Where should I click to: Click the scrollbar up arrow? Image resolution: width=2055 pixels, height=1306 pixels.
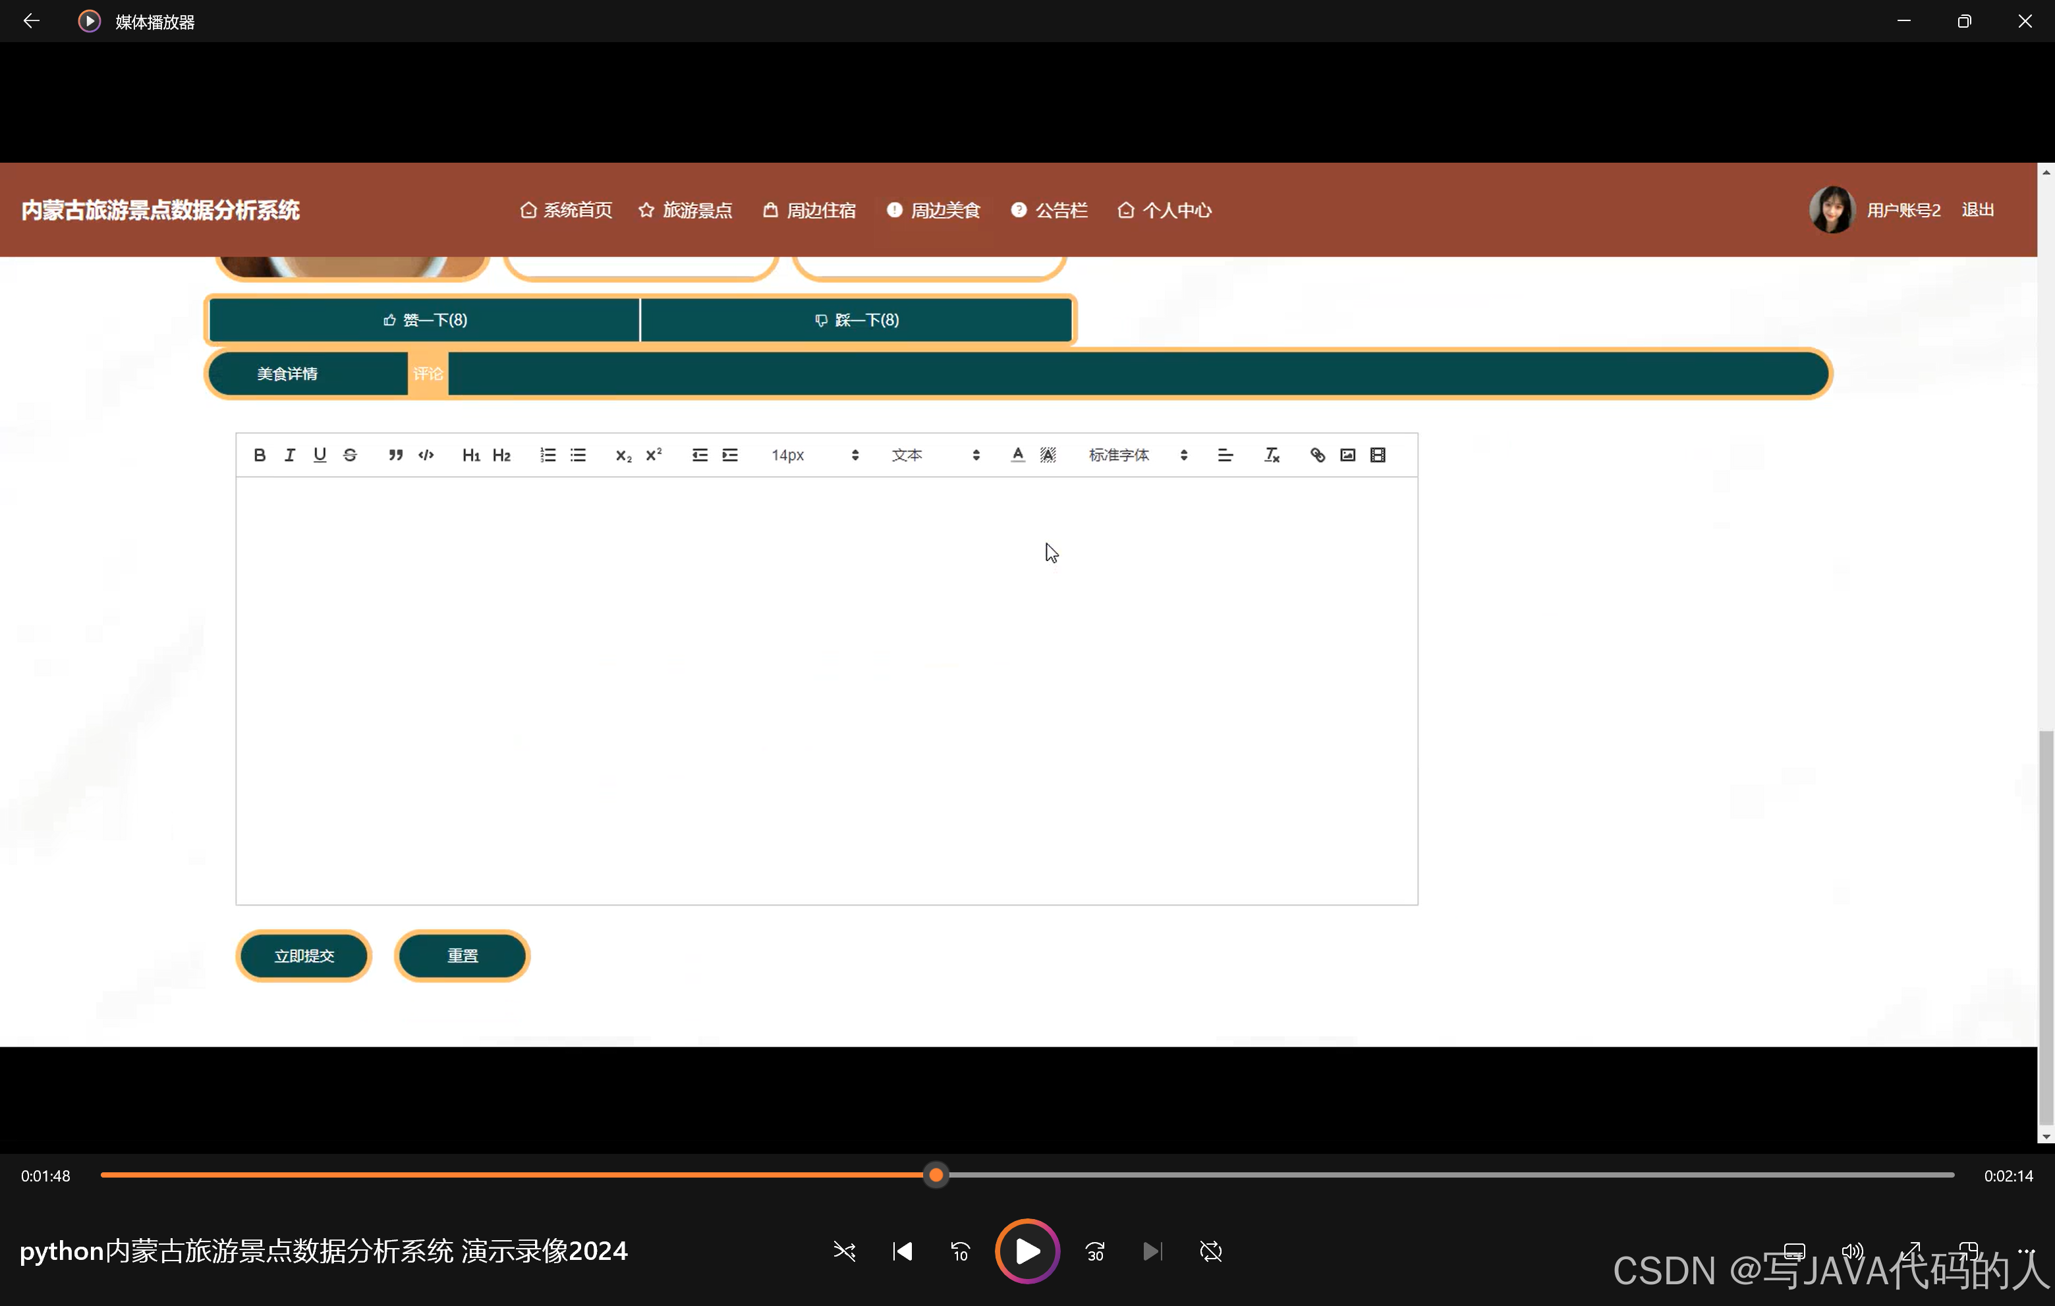pyautogui.click(x=2046, y=171)
